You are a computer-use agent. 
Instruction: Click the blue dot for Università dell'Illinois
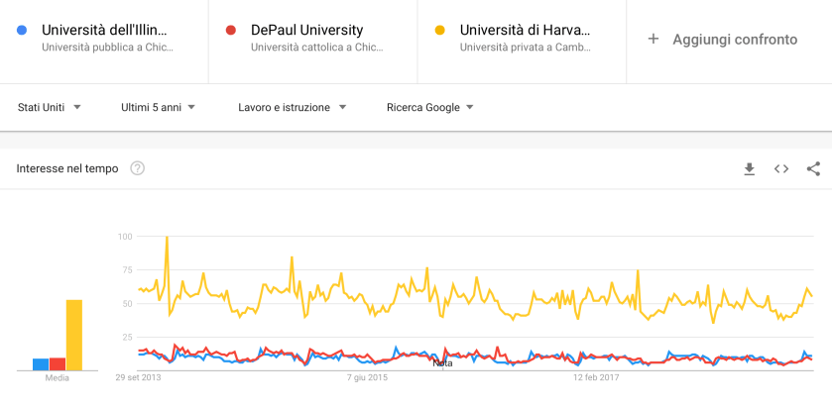coord(22,30)
